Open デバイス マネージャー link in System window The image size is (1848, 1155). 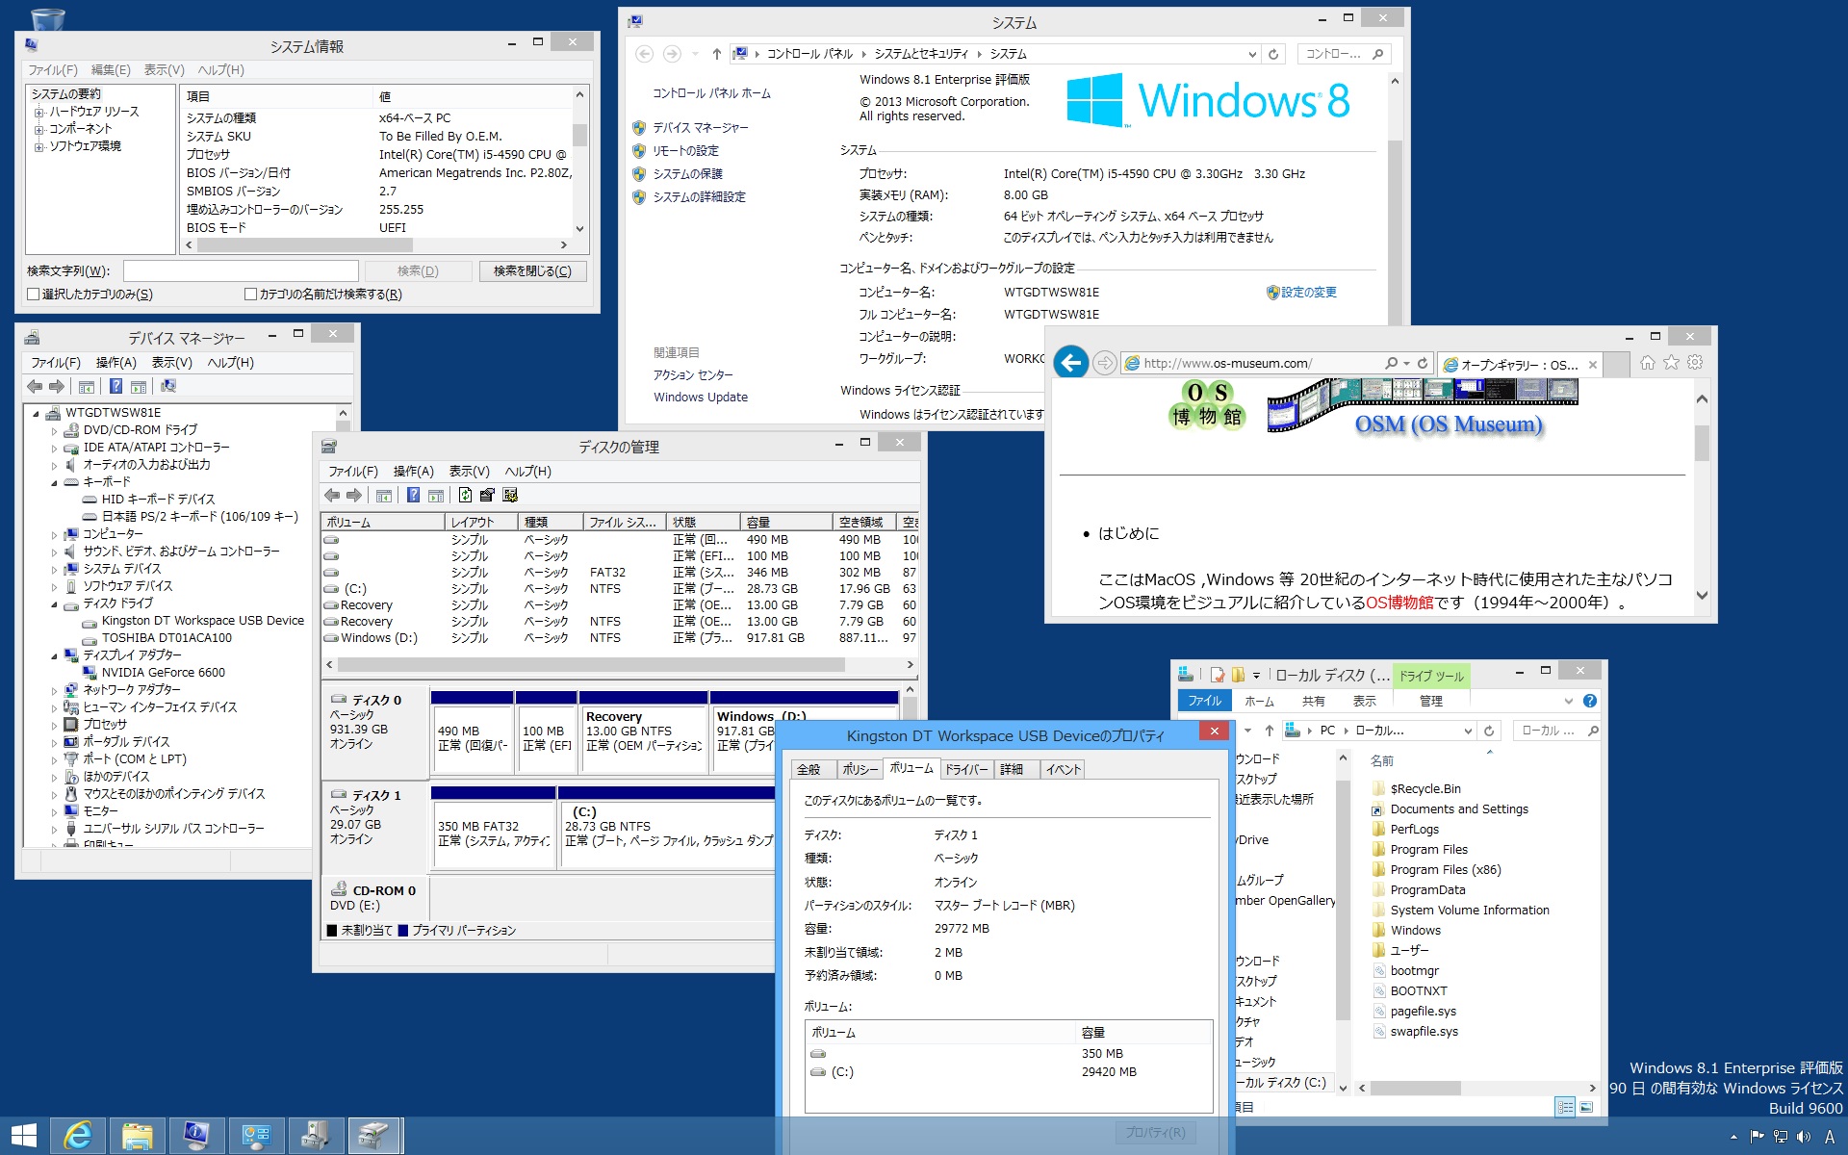click(x=700, y=127)
